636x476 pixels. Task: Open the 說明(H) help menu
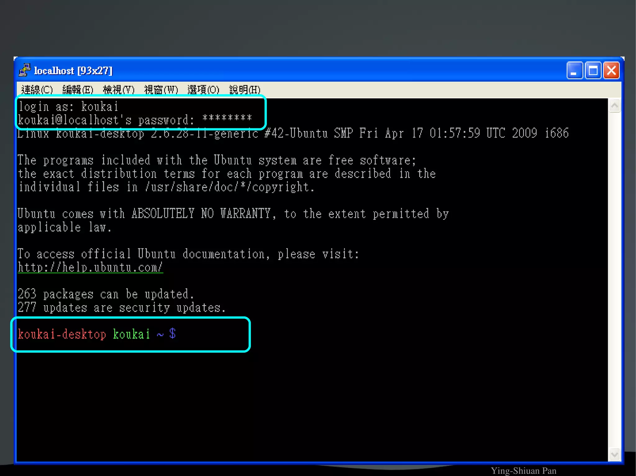click(245, 90)
